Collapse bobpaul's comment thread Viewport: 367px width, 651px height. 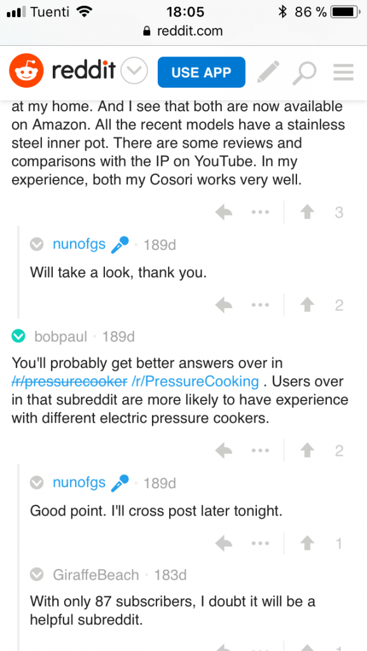(18, 336)
